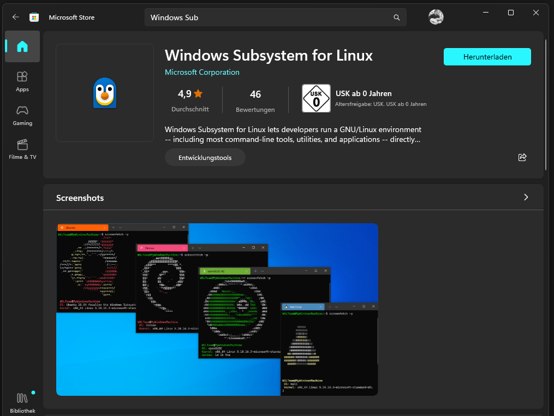Screen dimensions: 554x416
Task: Click the orange rating star
Action: point(198,93)
